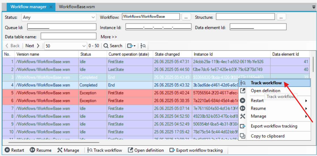Viewport: 317px width, 156px height.
Task: Click Export workflow tracking in the bottom toolbar
Action: click(x=196, y=150)
